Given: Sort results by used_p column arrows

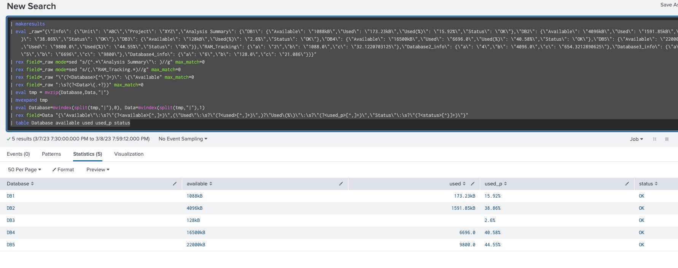Looking at the screenshot, I should coord(505,183).
